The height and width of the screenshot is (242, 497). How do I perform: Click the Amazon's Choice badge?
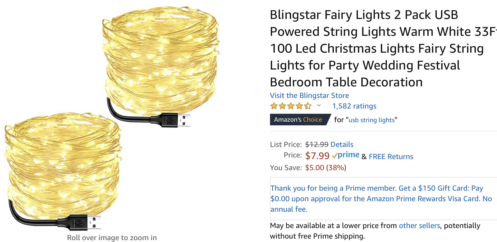(298, 120)
